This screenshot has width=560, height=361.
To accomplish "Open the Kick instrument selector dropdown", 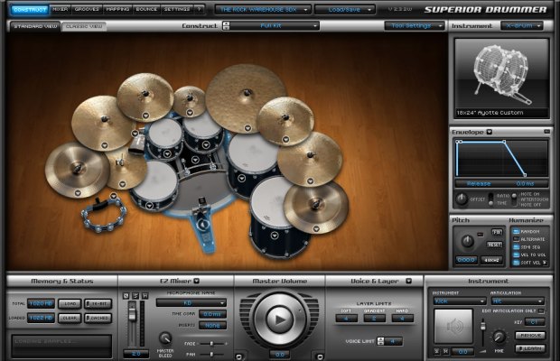I will pyautogui.click(x=459, y=301).
